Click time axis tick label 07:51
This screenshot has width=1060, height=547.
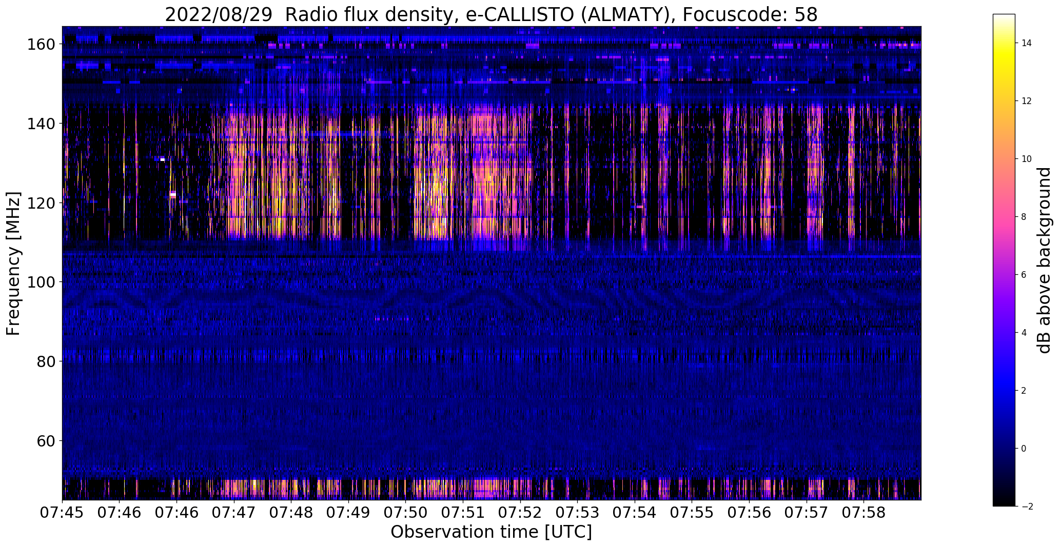point(463,513)
